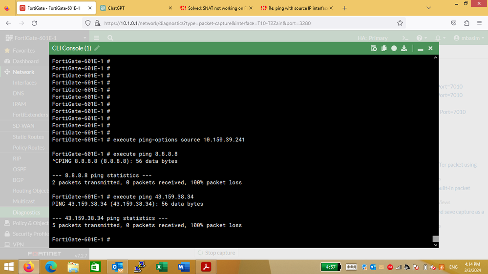Open CLI console from top bar icon
Screen dimensions: 488x274
[x=405, y=38]
